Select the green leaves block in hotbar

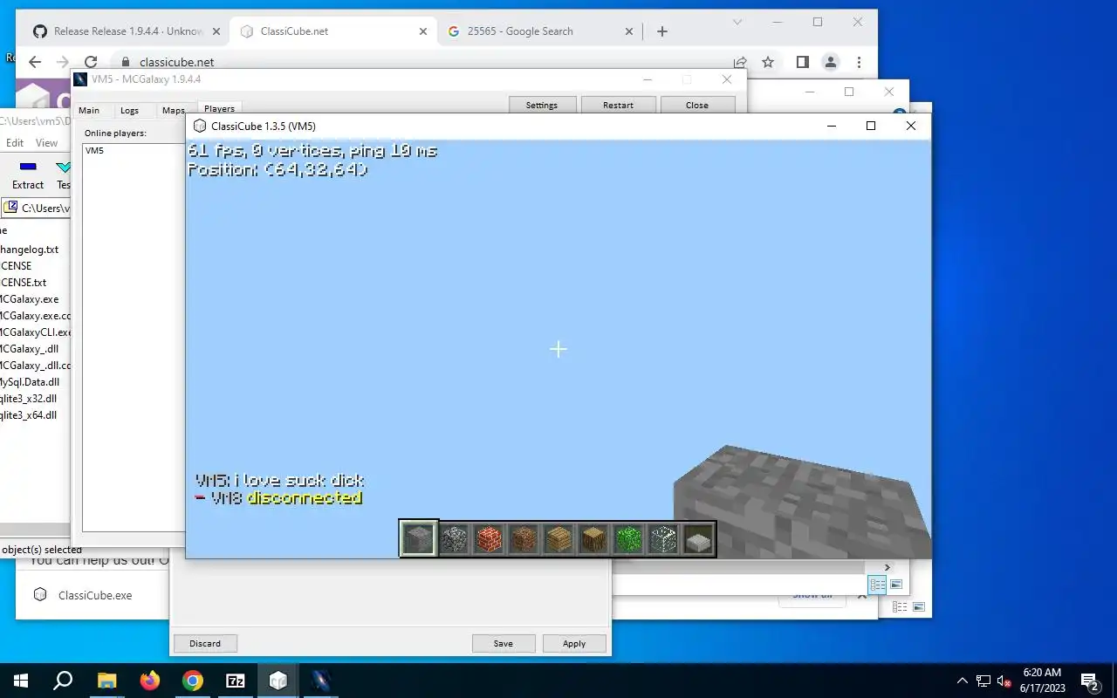click(628, 539)
